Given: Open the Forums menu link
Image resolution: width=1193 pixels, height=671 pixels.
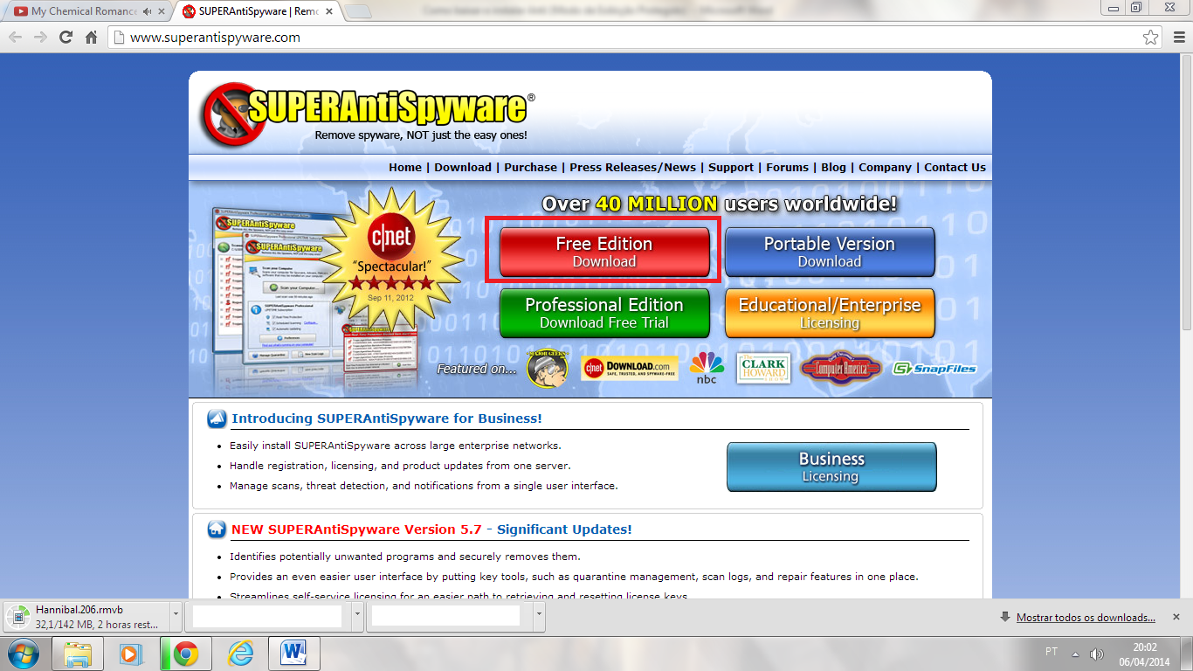Looking at the screenshot, I should click(x=788, y=167).
